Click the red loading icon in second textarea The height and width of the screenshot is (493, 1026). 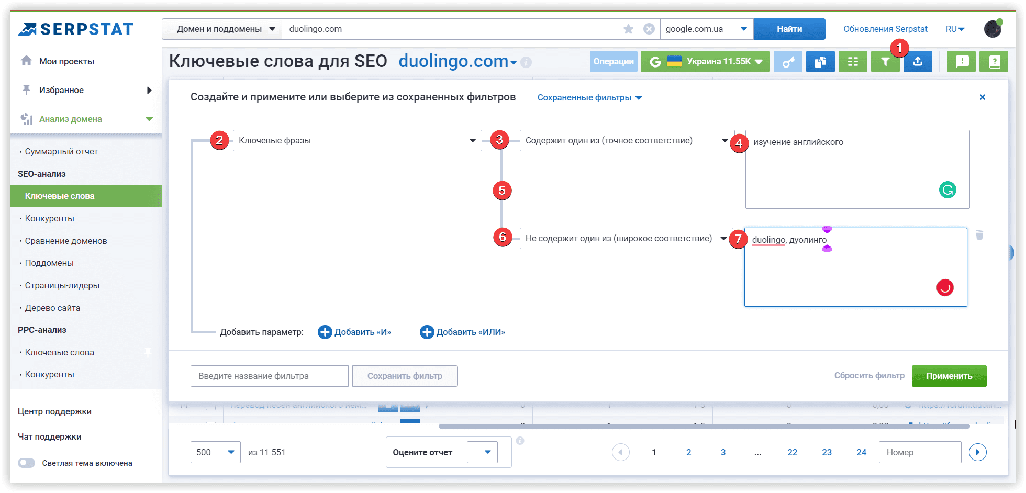pos(945,287)
